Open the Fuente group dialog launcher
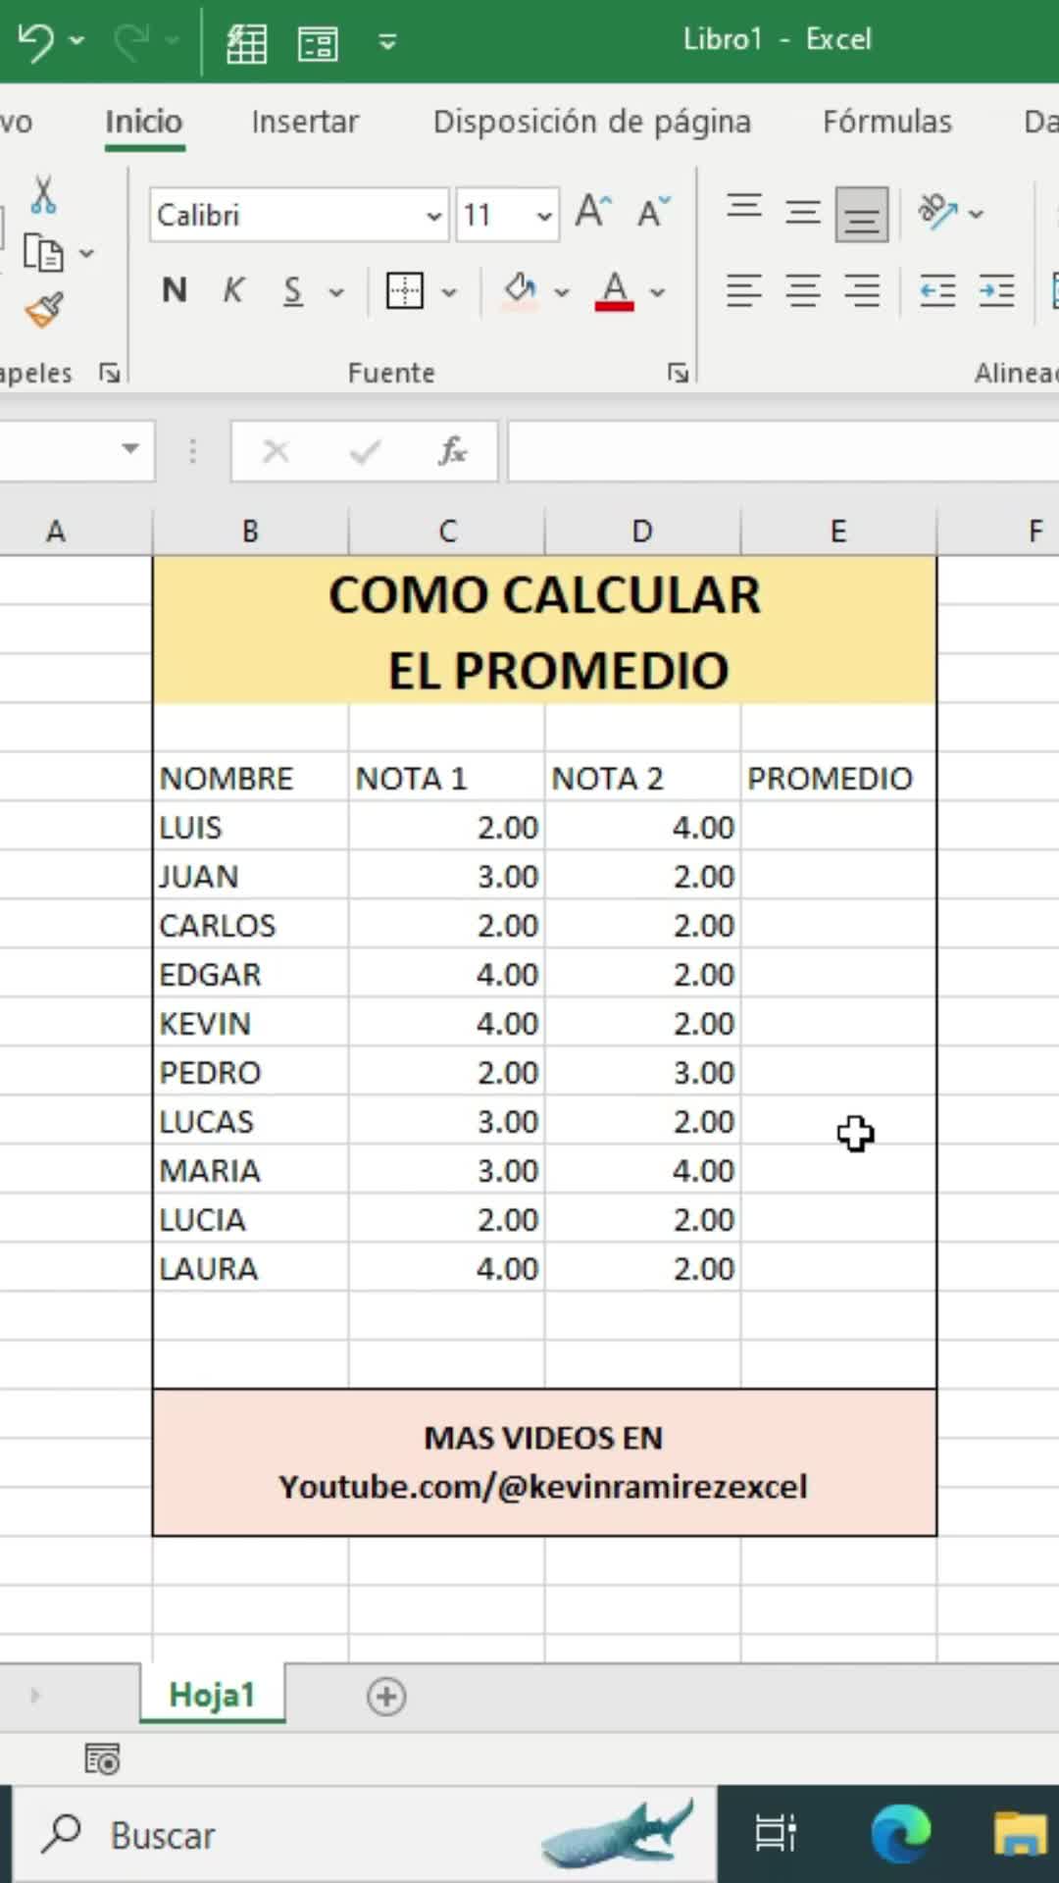The height and width of the screenshot is (1883, 1059). pyautogui.click(x=679, y=373)
